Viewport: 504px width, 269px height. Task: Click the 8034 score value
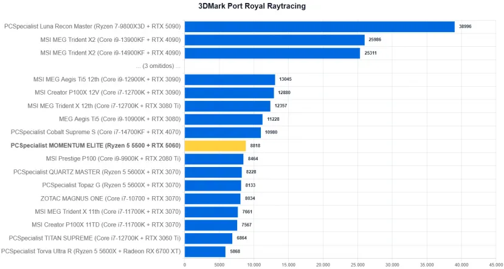click(x=250, y=199)
